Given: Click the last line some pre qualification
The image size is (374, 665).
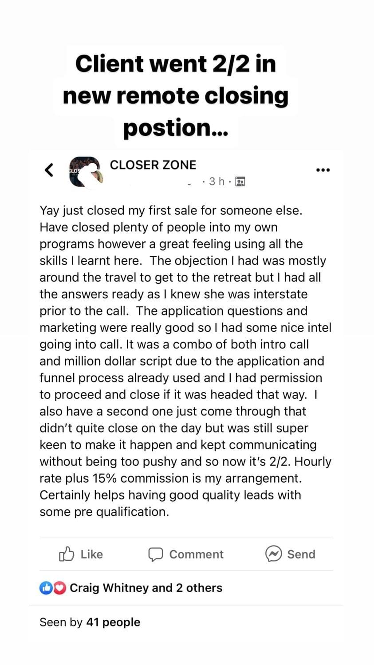Looking at the screenshot, I should [x=104, y=512].
